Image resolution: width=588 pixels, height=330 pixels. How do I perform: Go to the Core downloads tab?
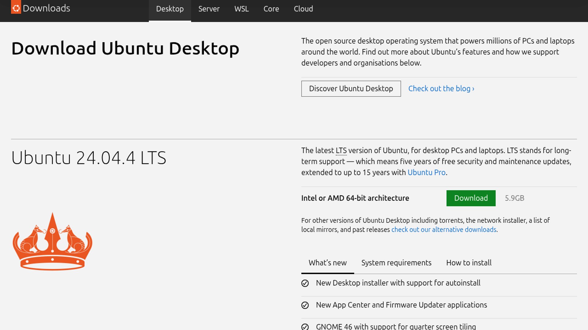271,9
